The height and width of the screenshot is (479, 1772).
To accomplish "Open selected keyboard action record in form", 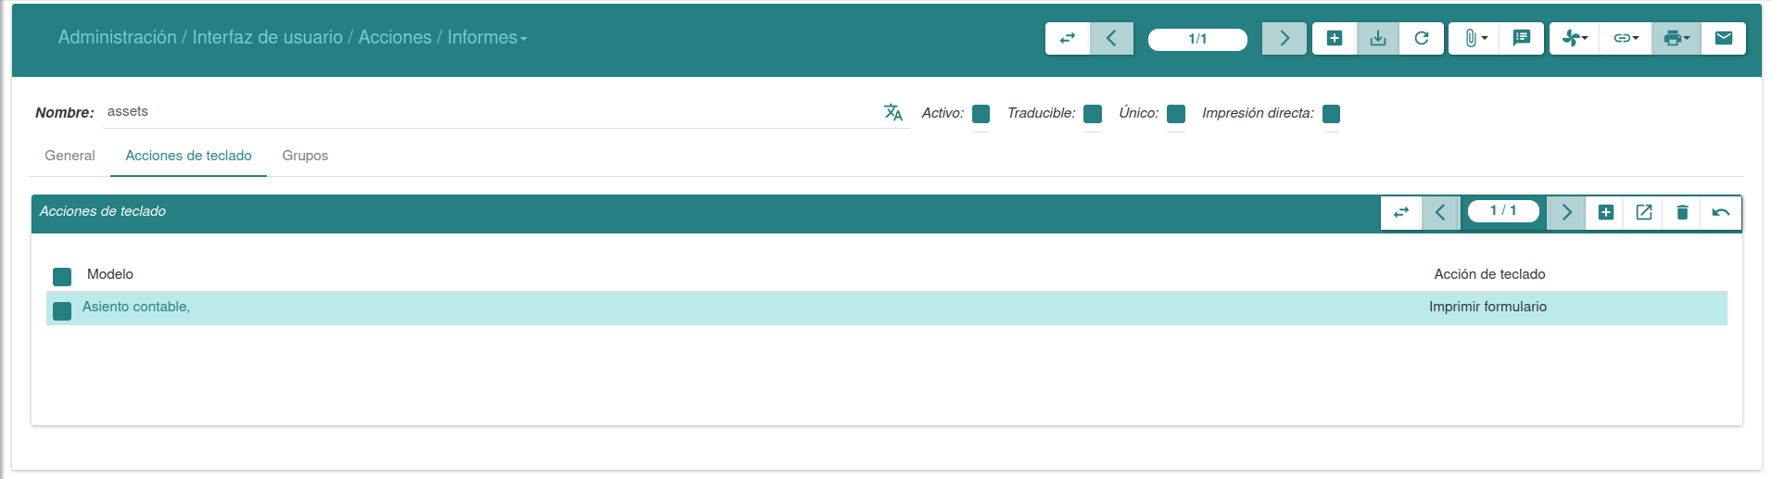I will tap(1644, 212).
